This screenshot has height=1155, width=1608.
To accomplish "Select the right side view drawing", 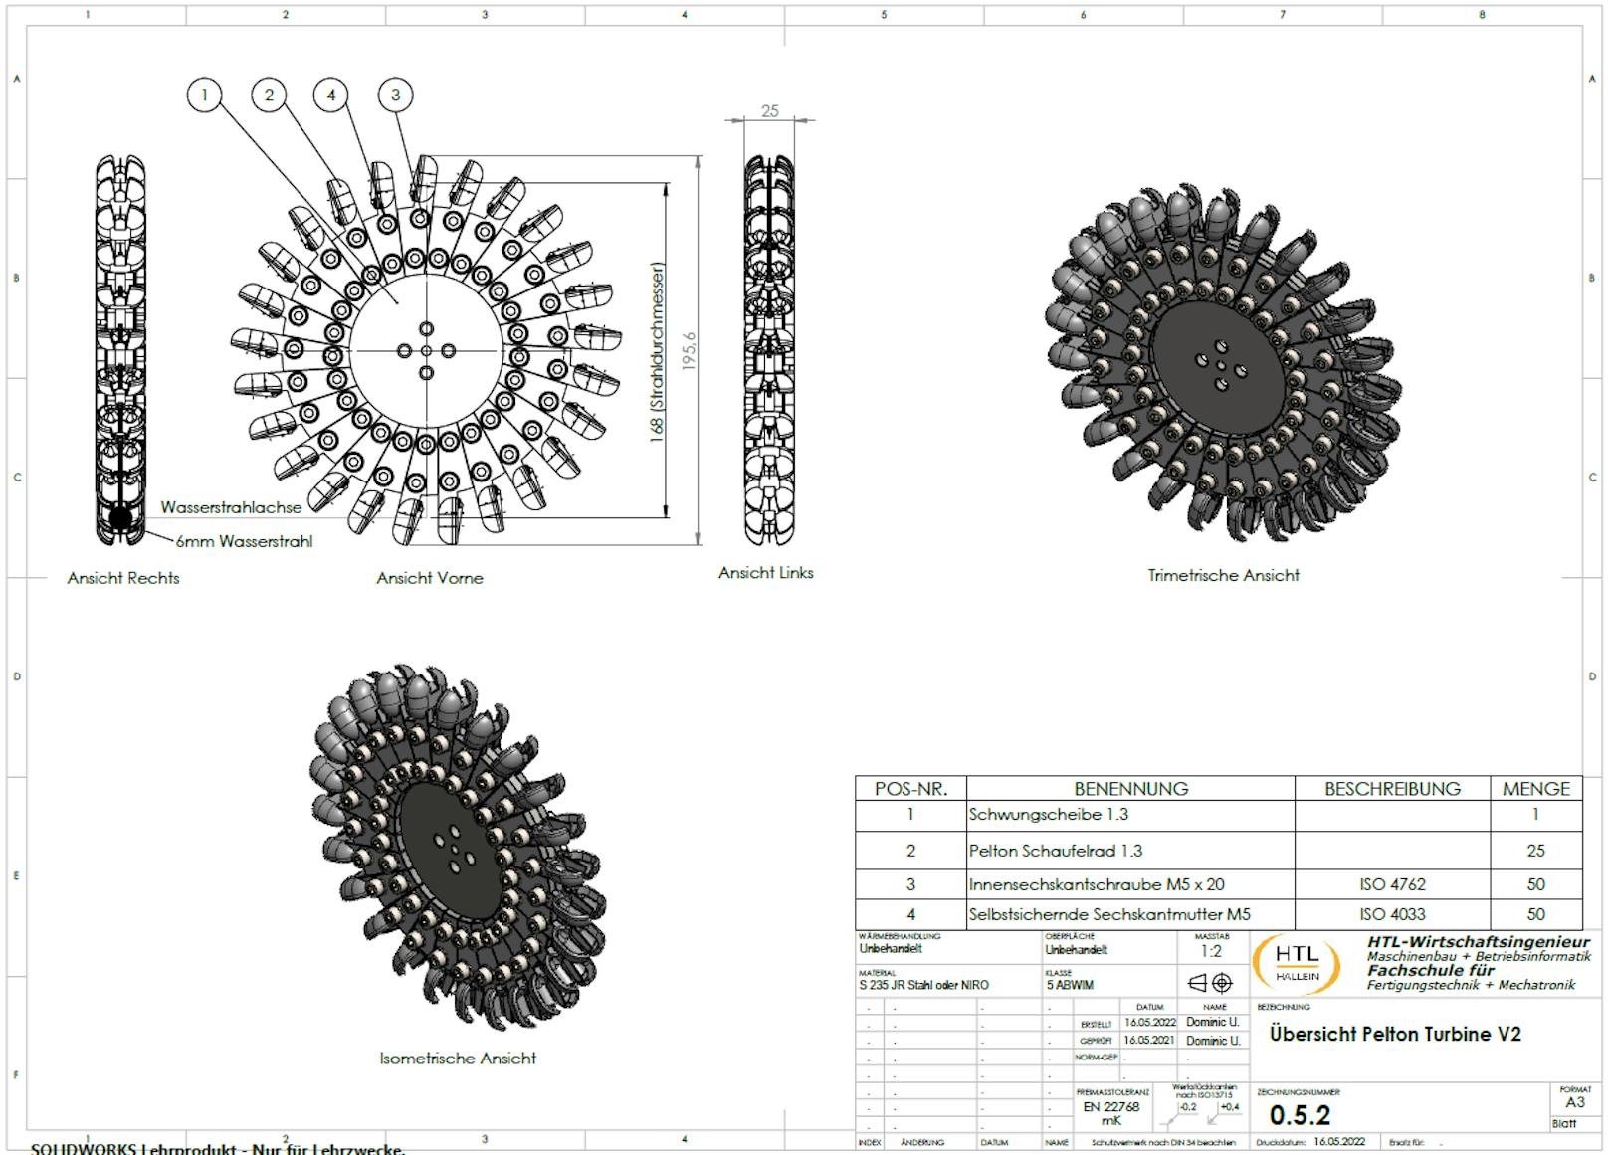I will tap(120, 350).
